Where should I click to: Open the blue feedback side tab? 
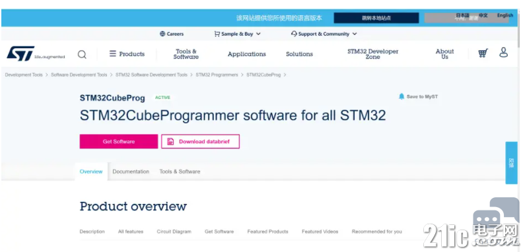(511, 163)
